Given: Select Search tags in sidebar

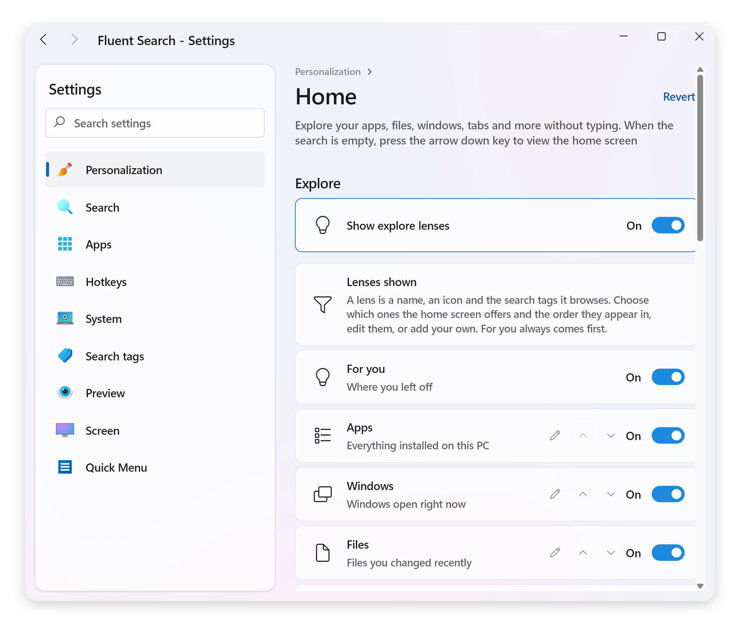Looking at the screenshot, I should point(155,356).
